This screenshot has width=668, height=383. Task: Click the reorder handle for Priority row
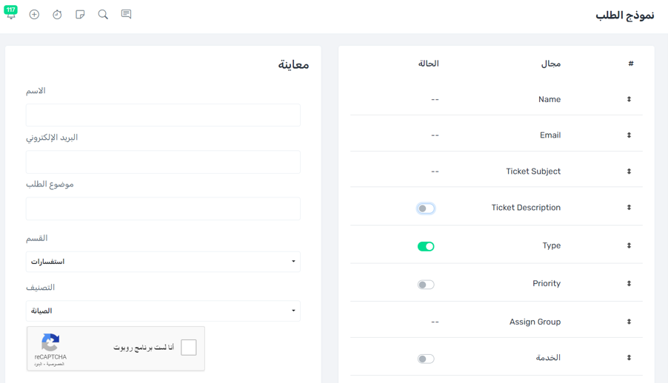(629, 284)
